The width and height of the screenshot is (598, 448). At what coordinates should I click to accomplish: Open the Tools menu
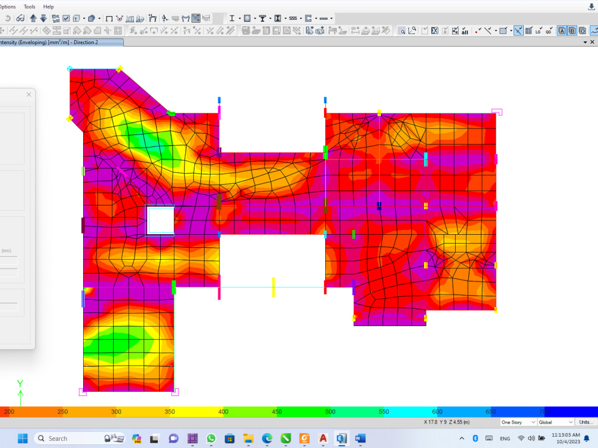coord(29,7)
